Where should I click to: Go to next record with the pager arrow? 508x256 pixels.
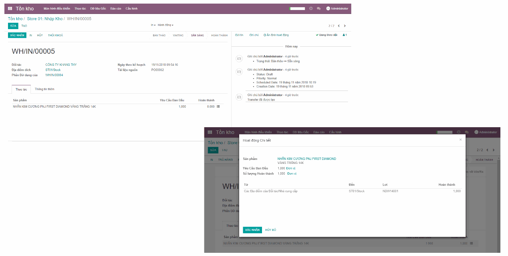click(x=344, y=25)
